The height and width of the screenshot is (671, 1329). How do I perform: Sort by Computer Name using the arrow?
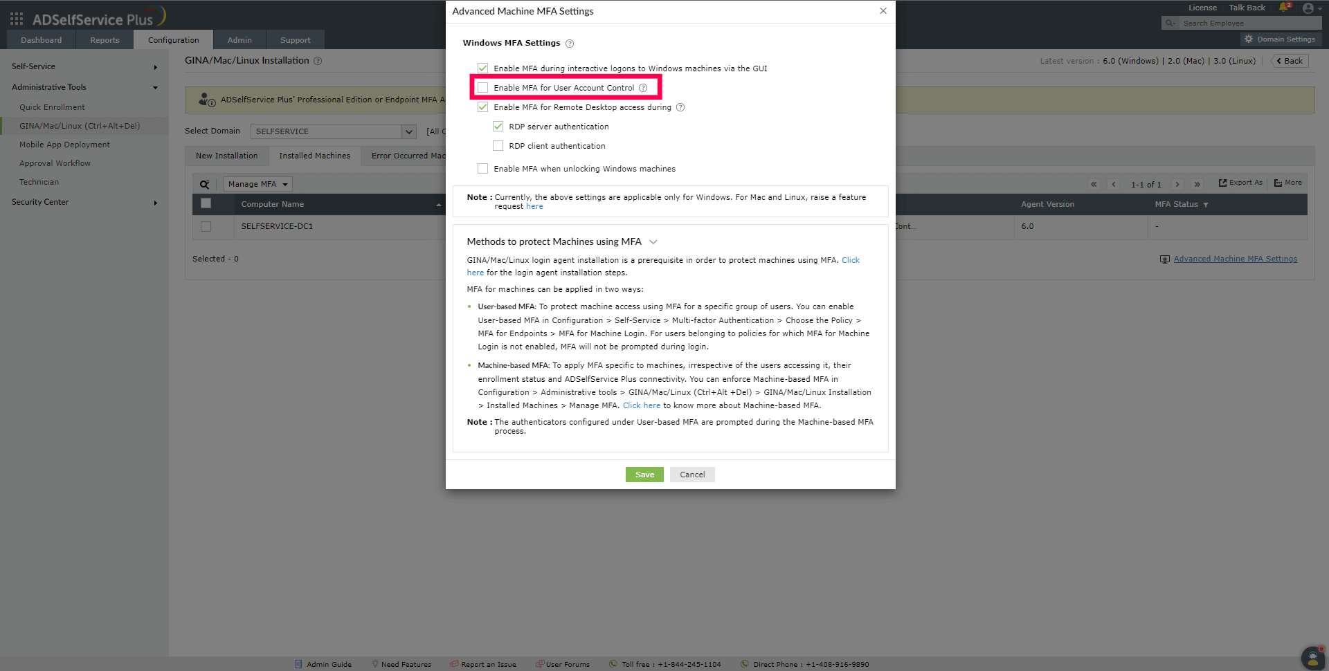[438, 205]
